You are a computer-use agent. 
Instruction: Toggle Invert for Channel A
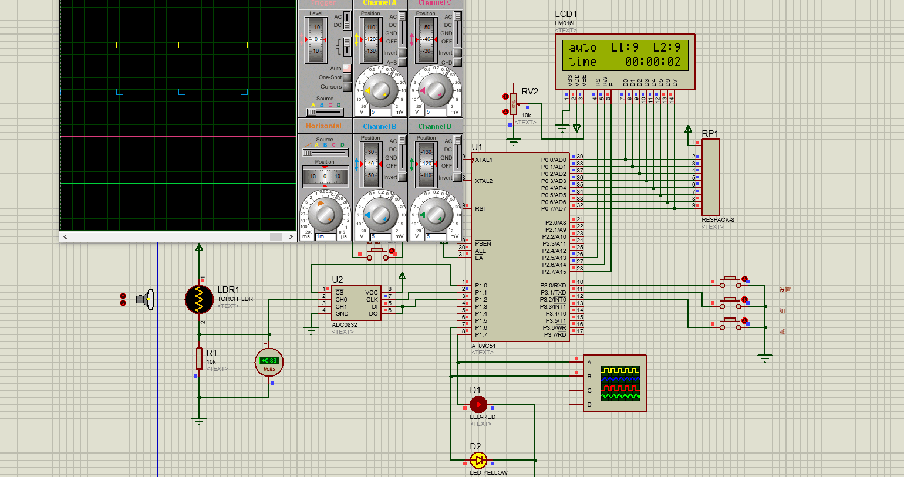[x=403, y=53]
